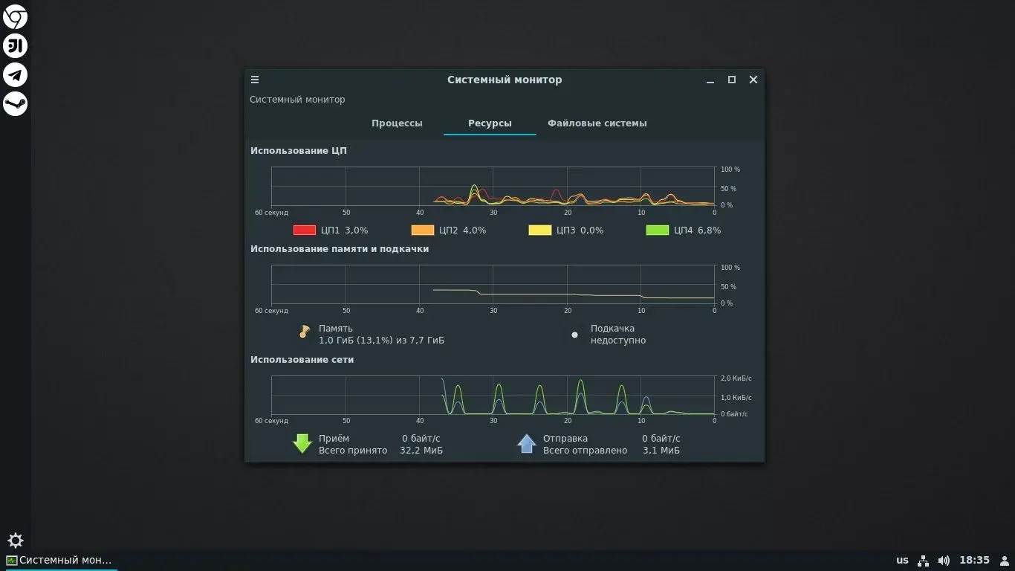Click the недоступно swap text
The image size is (1015, 571).
pyautogui.click(x=618, y=341)
